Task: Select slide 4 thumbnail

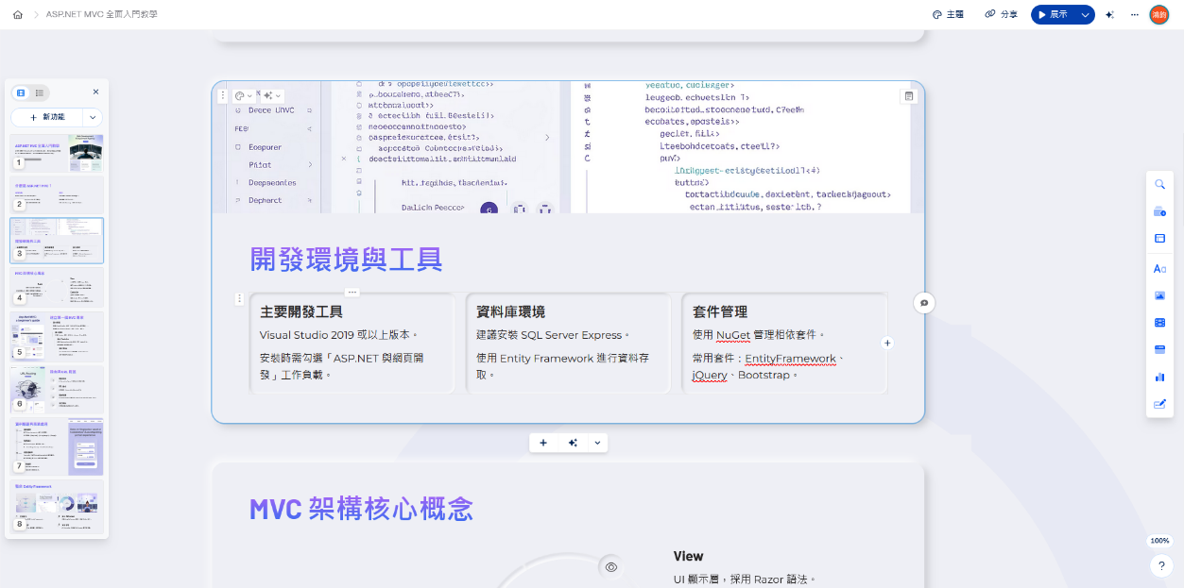Action: (x=57, y=287)
